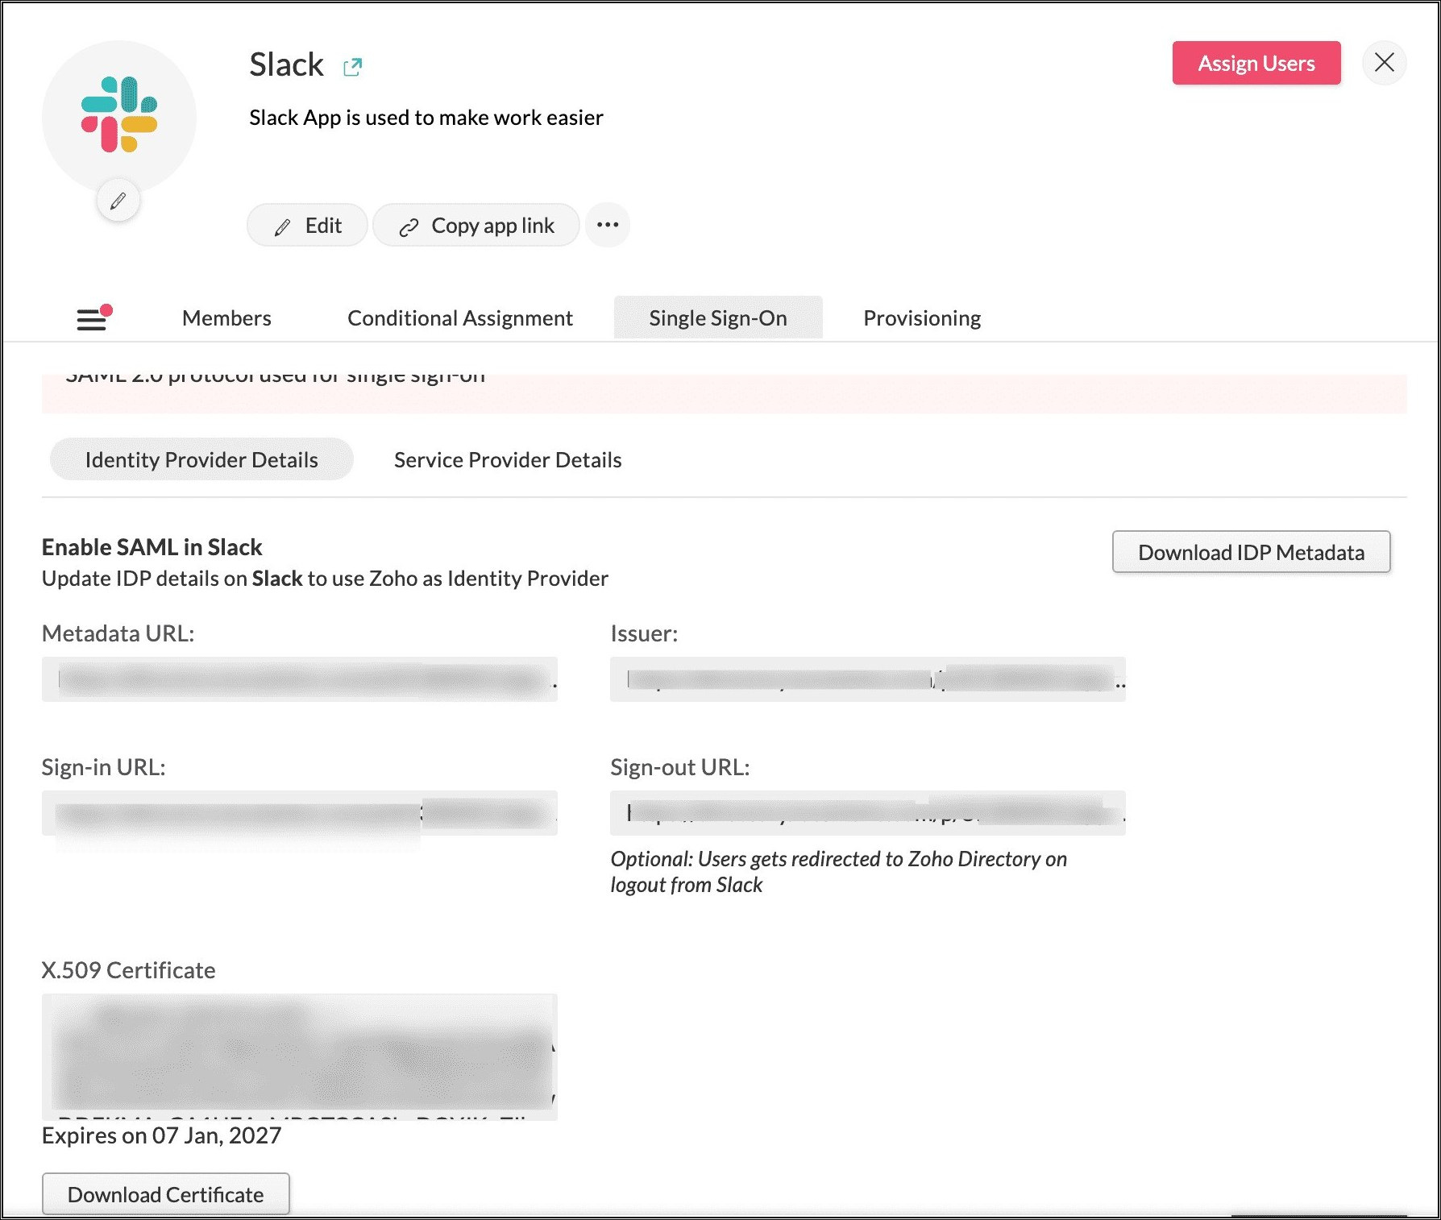Open Slack external link icon
The image size is (1441, 1220).
(x=352, y=67)
